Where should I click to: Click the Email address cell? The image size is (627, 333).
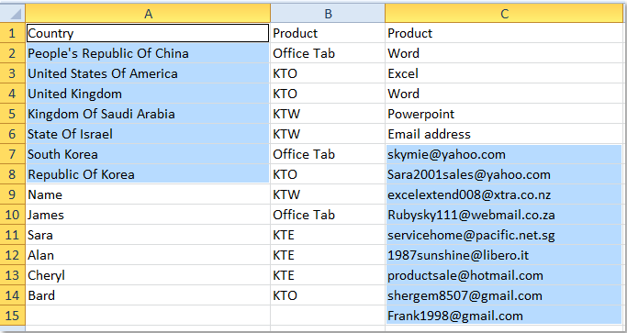(504, 134)
